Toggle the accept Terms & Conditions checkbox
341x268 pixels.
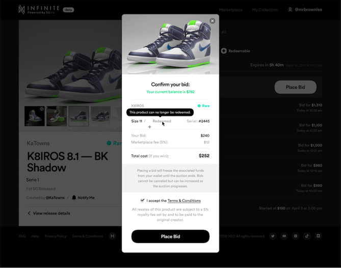[142, 200]
